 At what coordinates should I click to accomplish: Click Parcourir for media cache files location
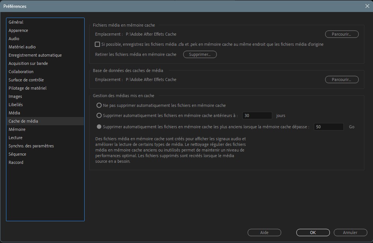[342, 34]
